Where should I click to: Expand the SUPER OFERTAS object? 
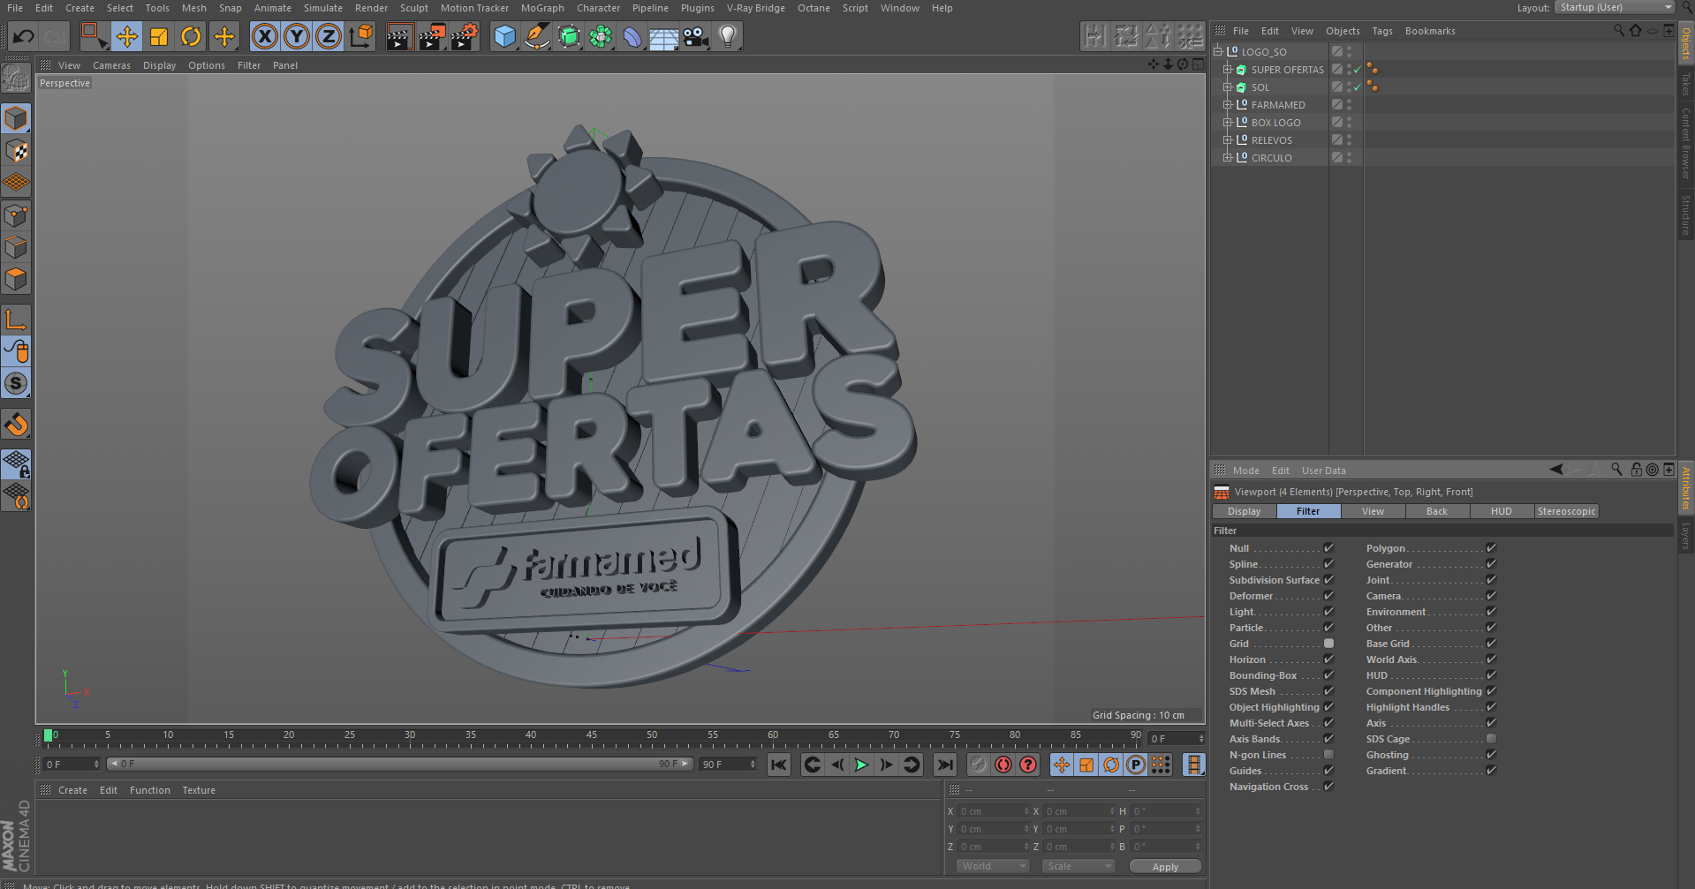pyautogui.click(x=1227, y=70)
